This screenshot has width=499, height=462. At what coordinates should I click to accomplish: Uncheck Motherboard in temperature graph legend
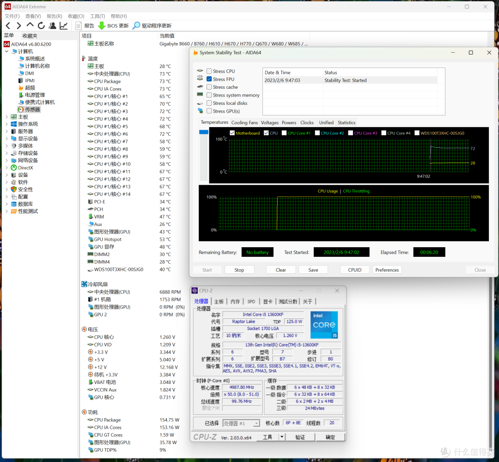click(x=232, y=133)
